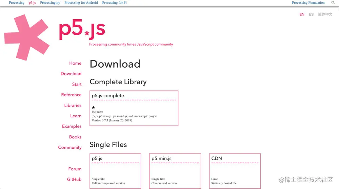Screen dimensions: 339x189
Task: Open the Forum link
Action: click(75, 169)
